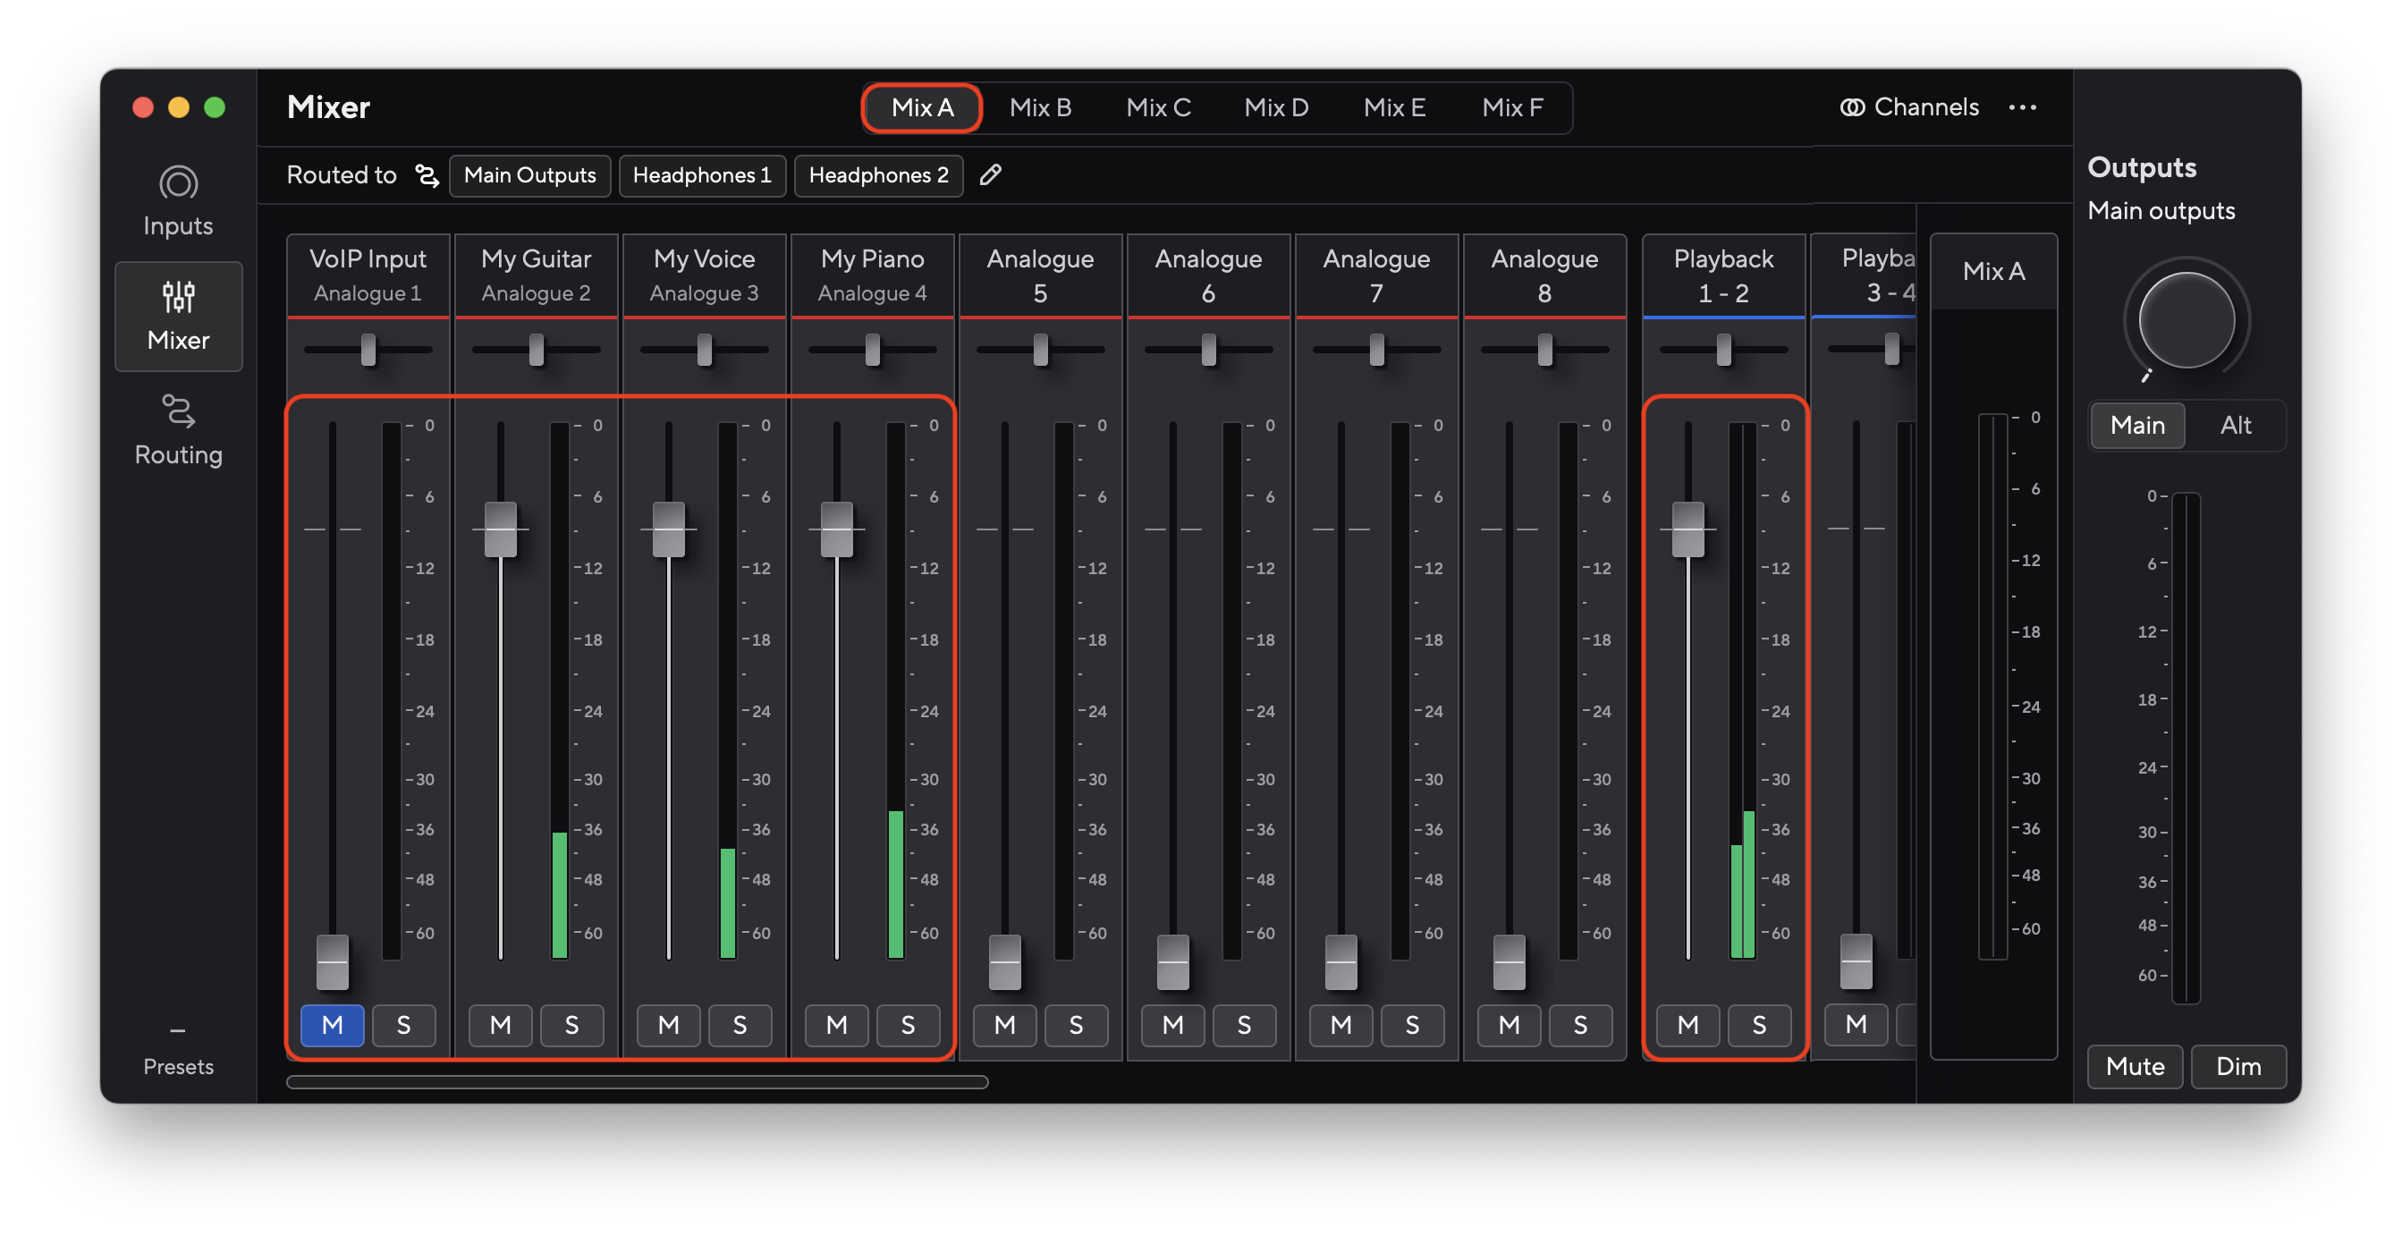This screenshot has height=1236, width=2402.
Task: Click the My Guitar volume fader handle
Action: (501, 529)
